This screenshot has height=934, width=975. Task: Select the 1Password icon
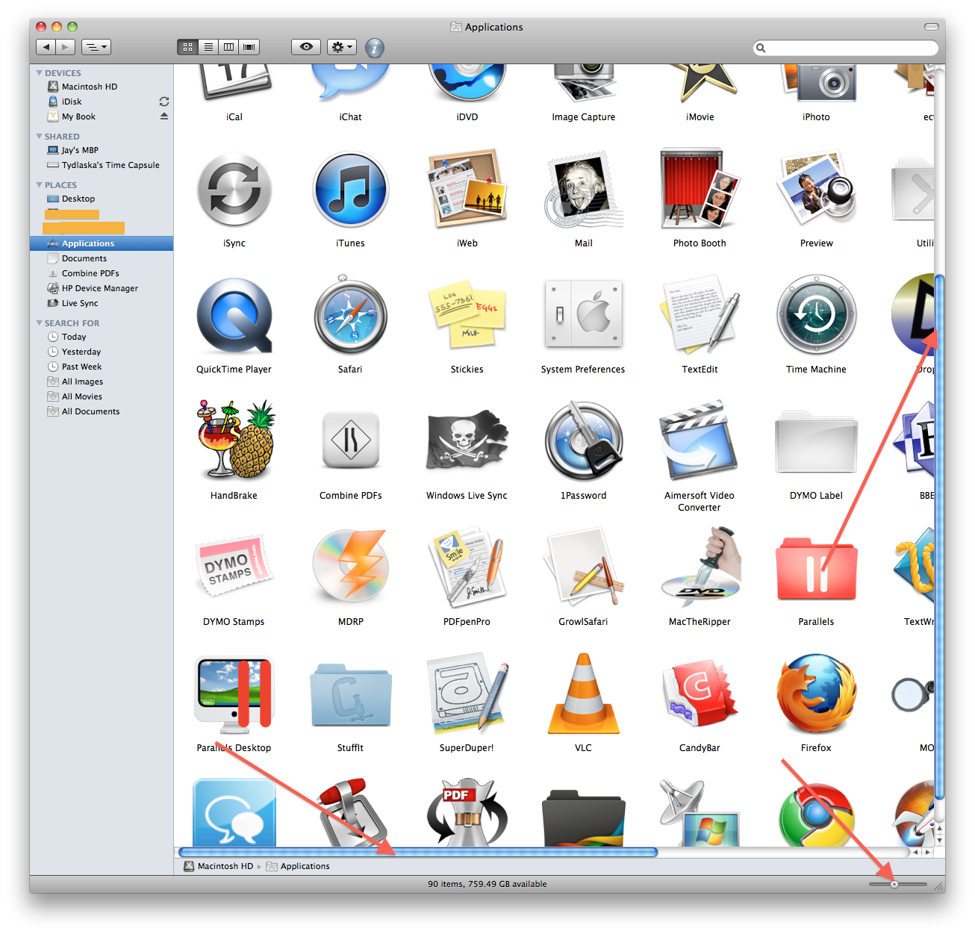[584, 440]
